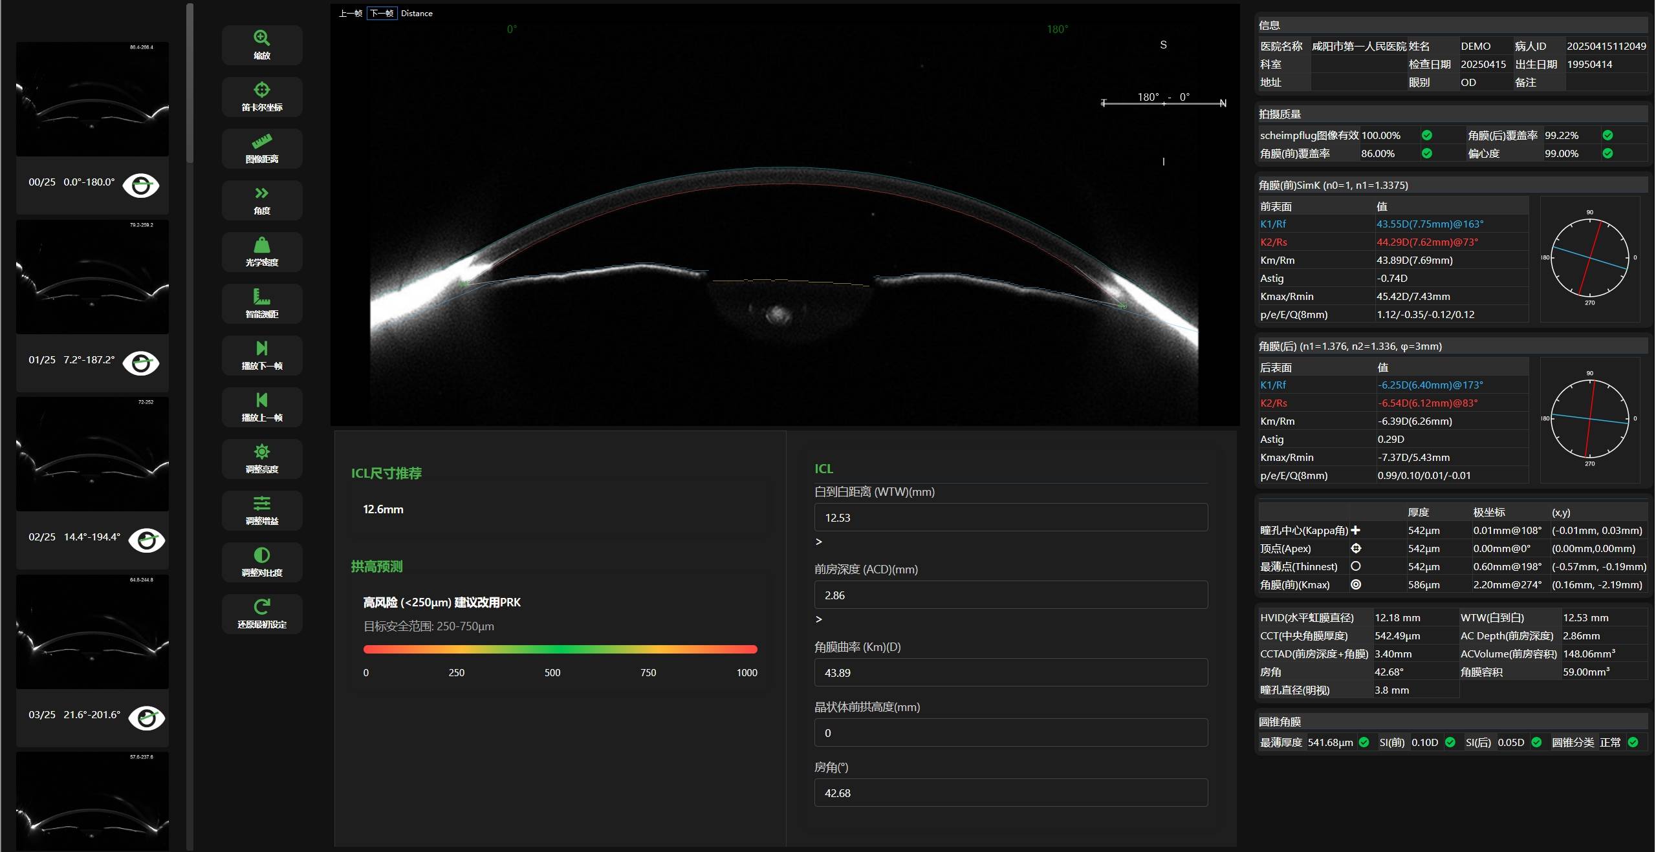
Task: Select anterior K2/Rs value 44.29D(7.62mm)@73°
Action: coord(1427,242)
